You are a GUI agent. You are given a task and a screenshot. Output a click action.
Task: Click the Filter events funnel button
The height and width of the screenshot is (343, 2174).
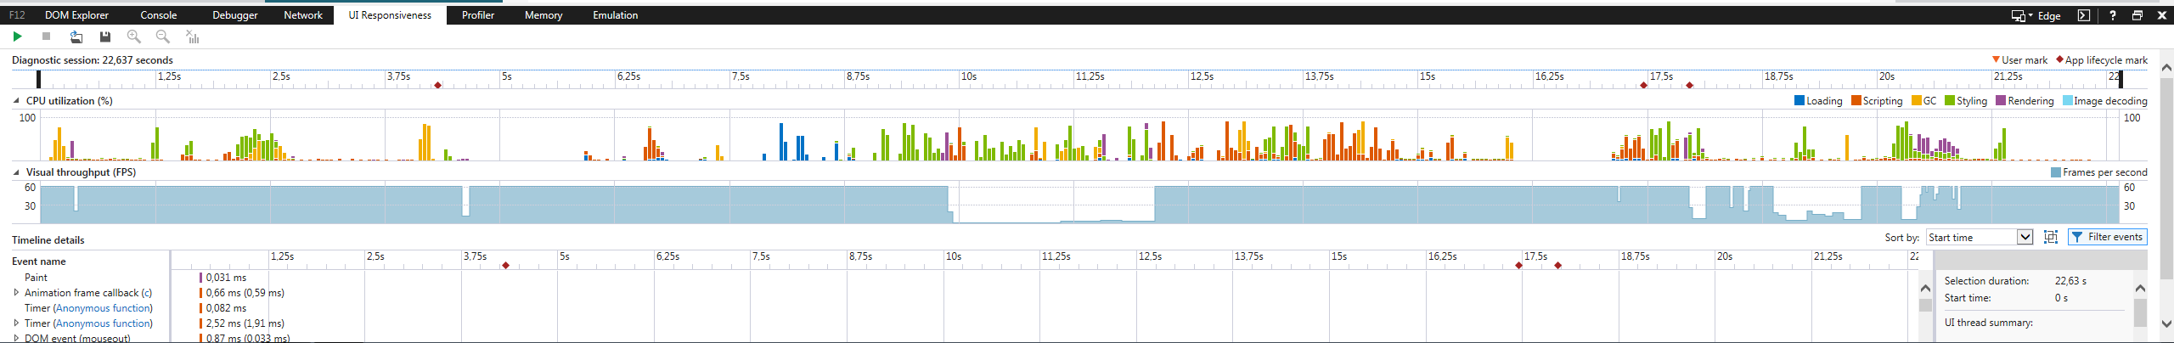pos(2108,237)
